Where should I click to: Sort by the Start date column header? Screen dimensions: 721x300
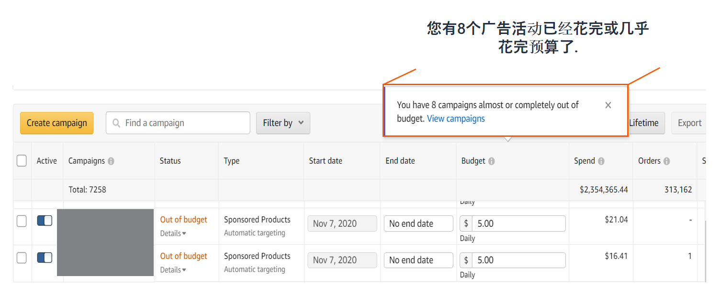point(326,161)
